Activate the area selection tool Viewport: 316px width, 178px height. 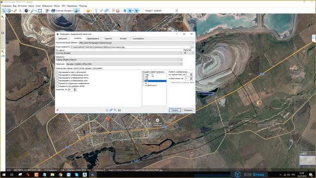coord(9,11)
